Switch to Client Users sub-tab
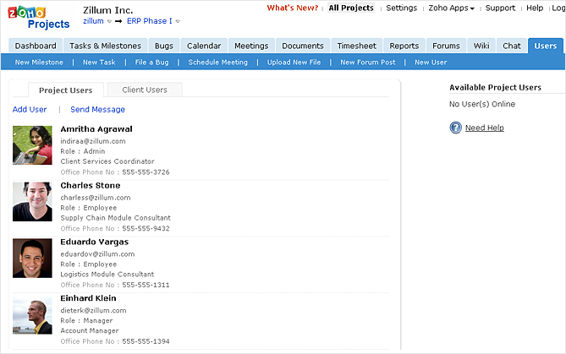The width and height of the screenshot is (566, 354). coord(145,90)
